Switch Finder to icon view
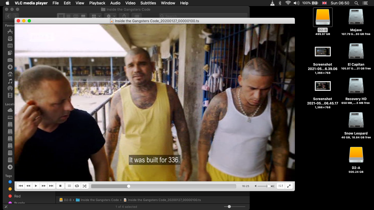This screenshot has height=210, width=374. 61,16
